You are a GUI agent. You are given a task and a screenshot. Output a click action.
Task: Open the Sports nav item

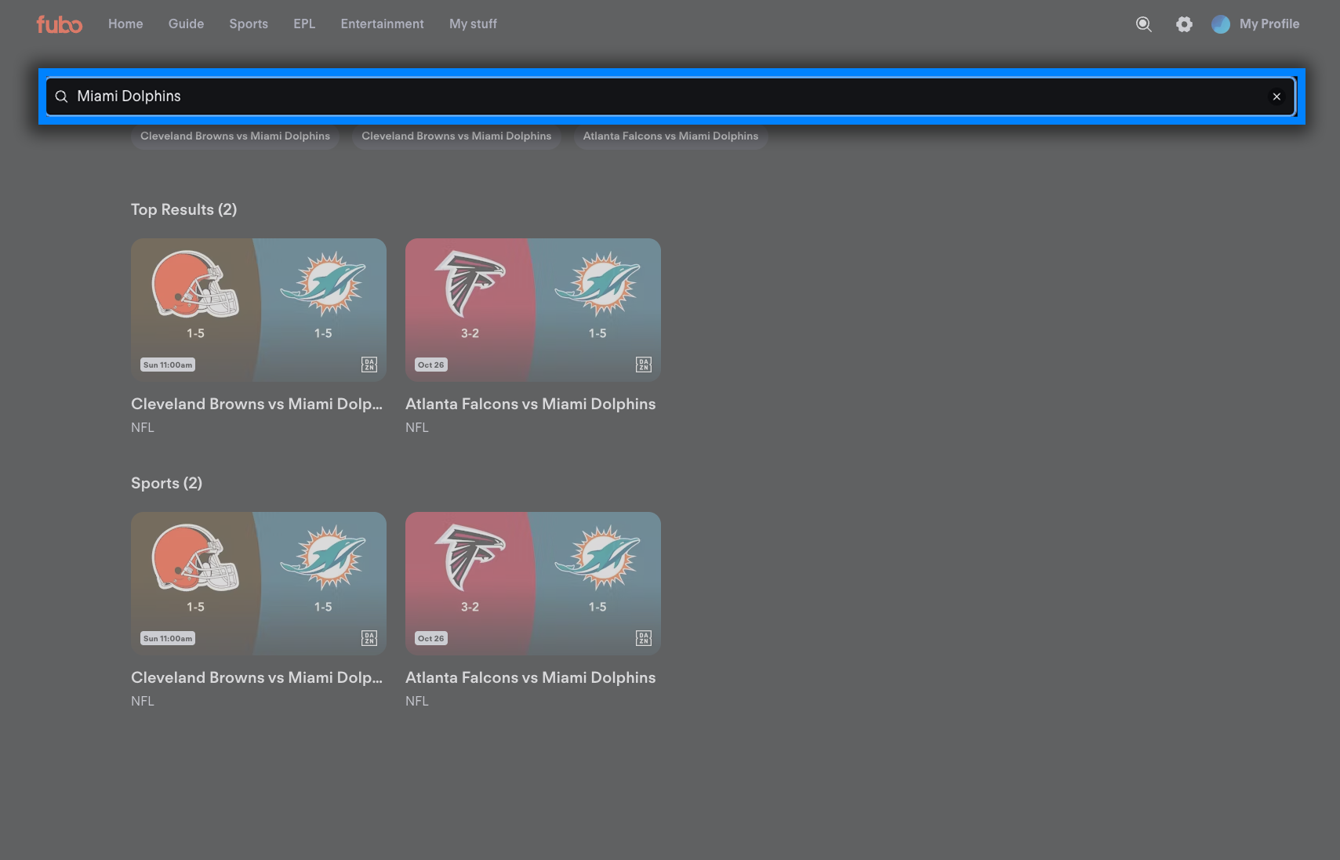(249, 24)
